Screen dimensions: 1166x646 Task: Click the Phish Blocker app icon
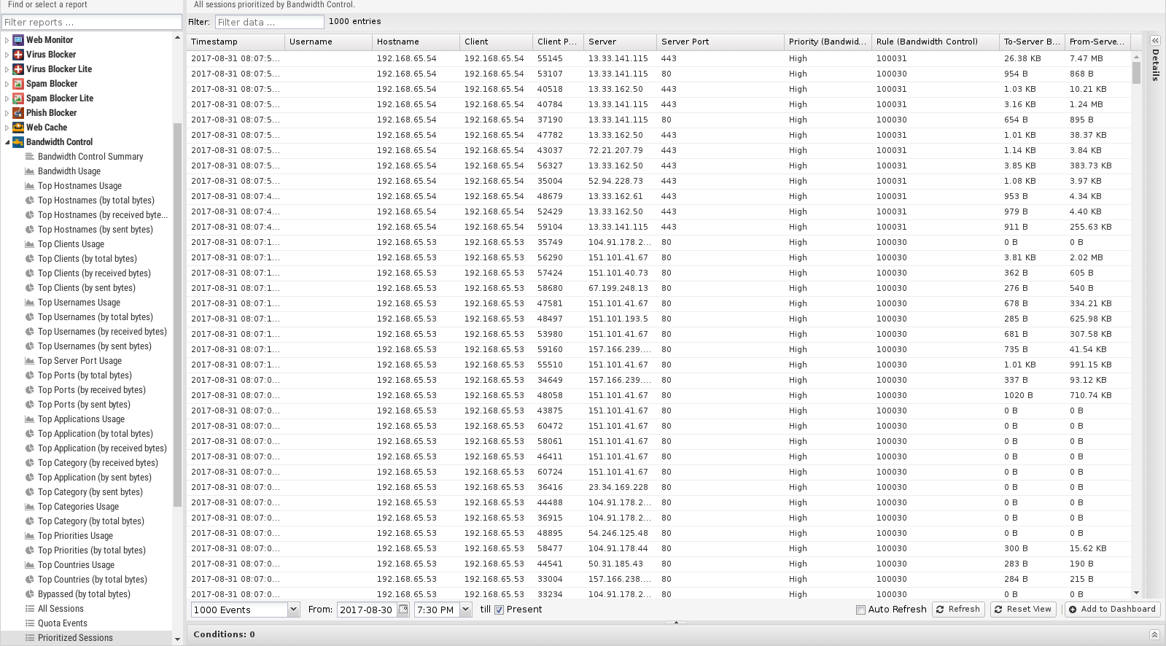coord(18,113)
